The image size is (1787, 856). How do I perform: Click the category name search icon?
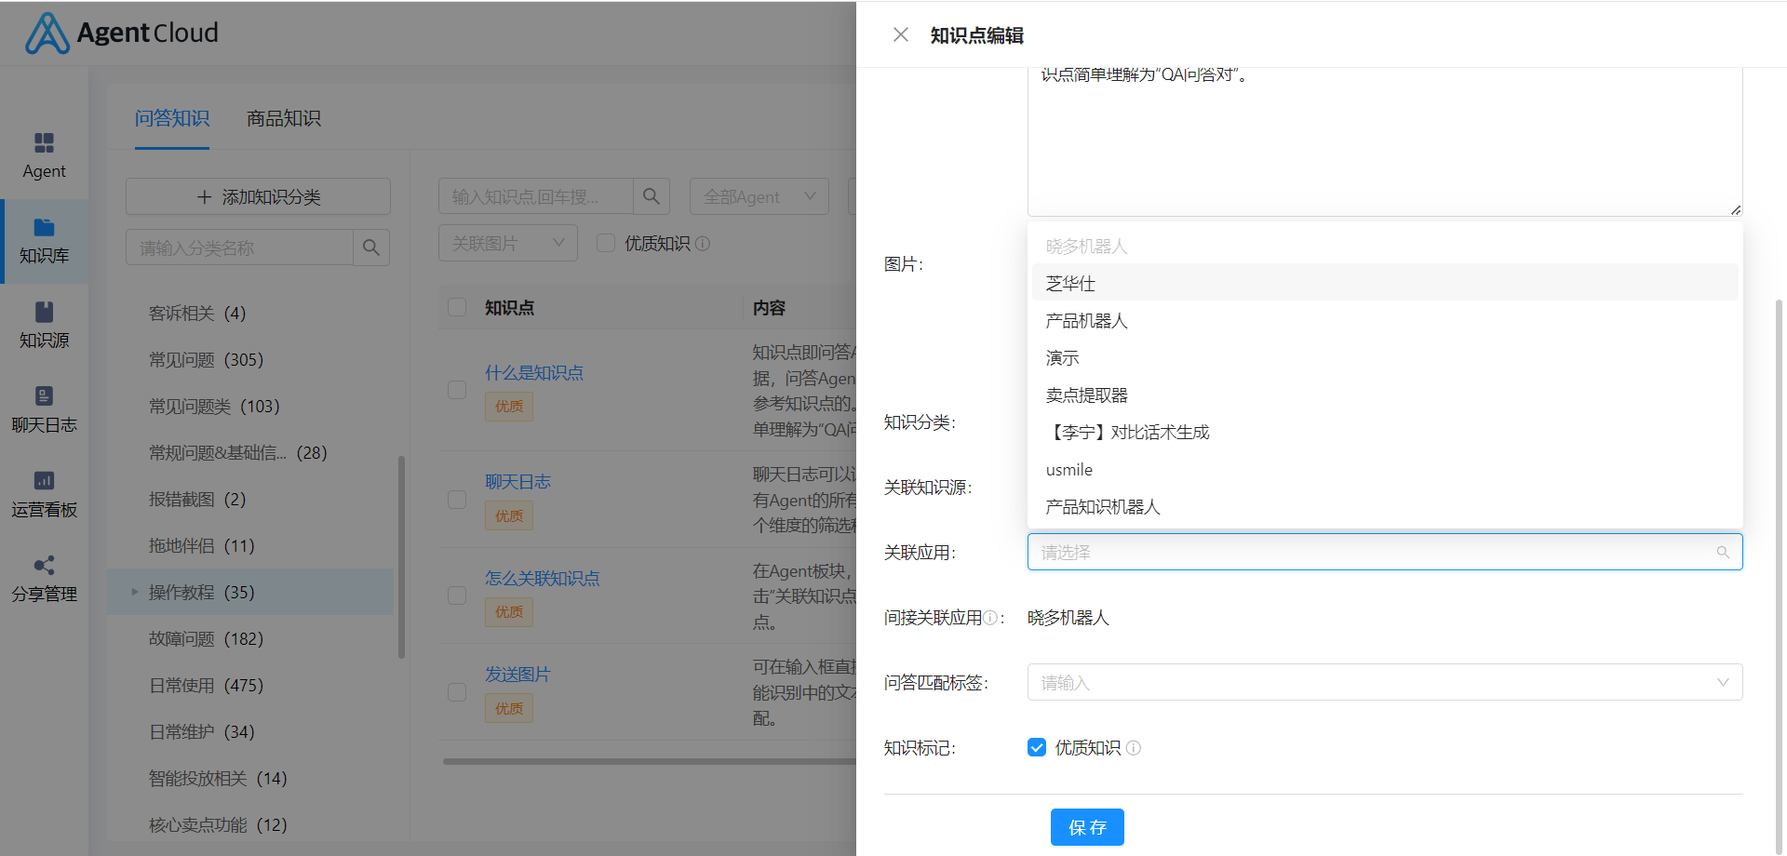(x=371, y=247)
